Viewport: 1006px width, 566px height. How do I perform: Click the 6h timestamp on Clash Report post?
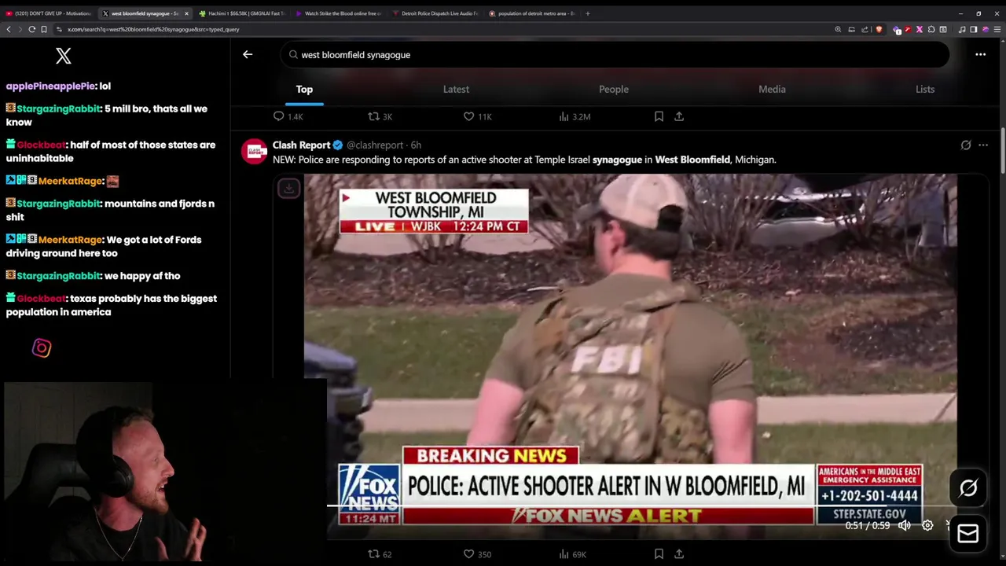(x=416, y=145)
